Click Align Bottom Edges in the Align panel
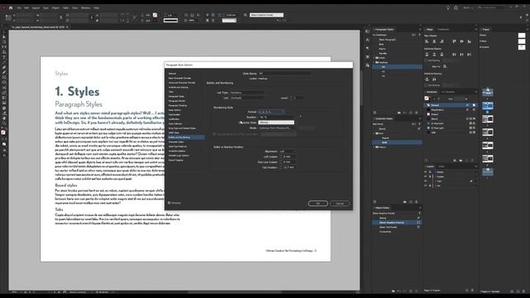This screenshot has height=298, width=530. [470, 41]
